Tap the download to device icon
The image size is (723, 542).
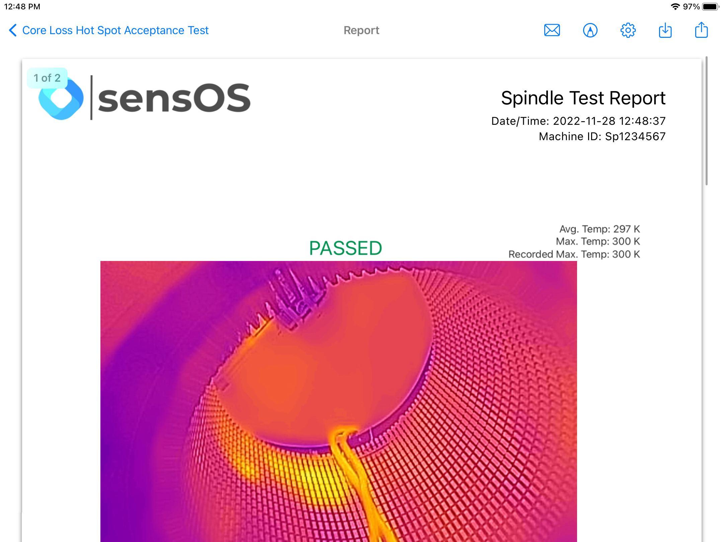pos(665,30)
